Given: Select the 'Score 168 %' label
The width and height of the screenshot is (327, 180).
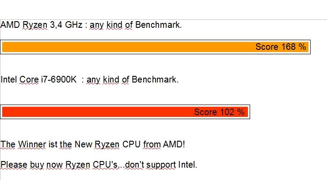Looking at the screenshot, I should [x=281, y=47].
